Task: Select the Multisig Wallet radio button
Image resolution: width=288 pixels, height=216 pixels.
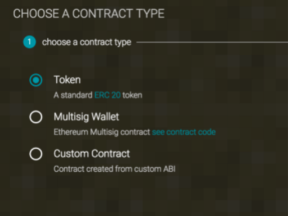Action: point(36,117)
